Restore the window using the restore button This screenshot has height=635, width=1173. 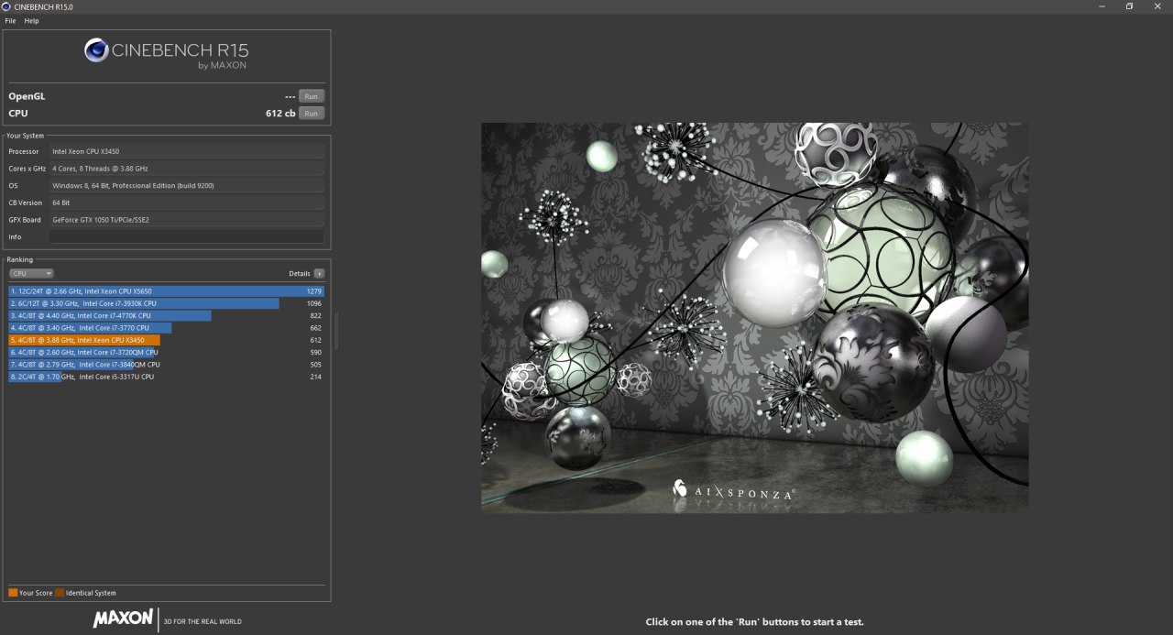pyautogui.click(x=1129, y=6)
